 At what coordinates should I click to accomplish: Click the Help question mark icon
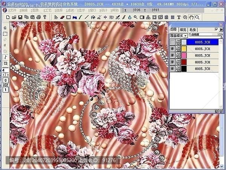(45, 17)
